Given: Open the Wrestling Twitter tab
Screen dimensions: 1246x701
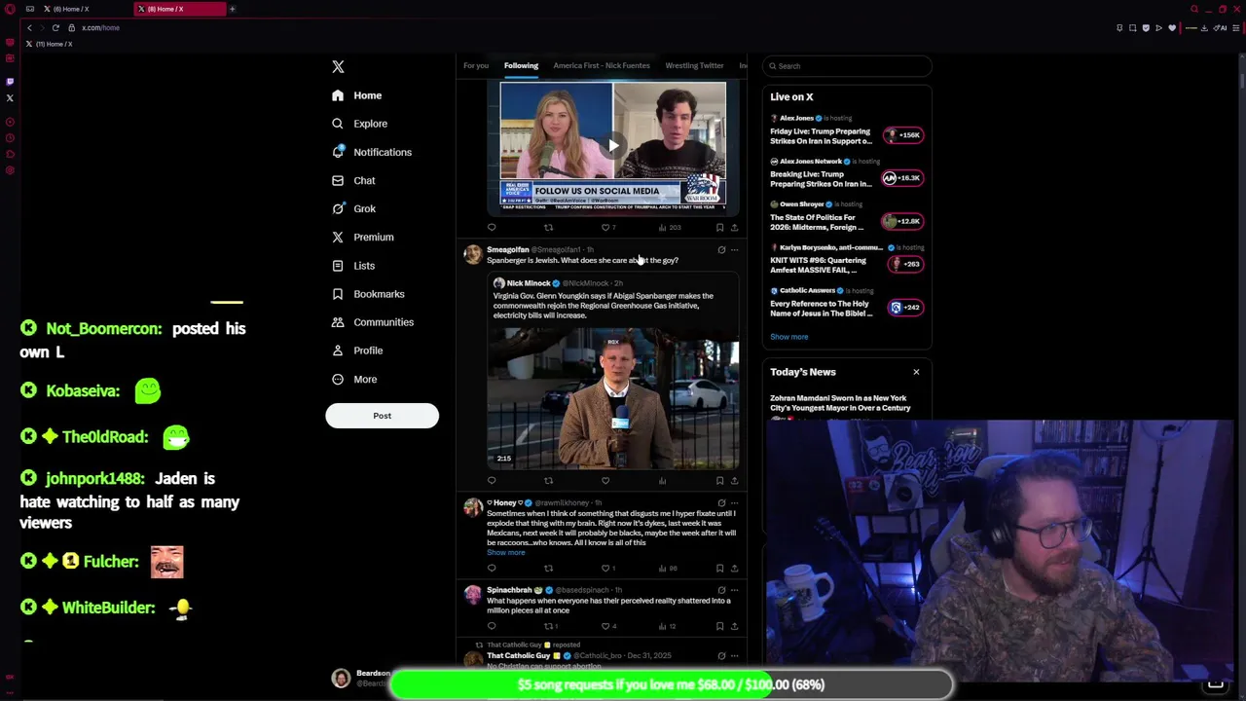Looking at the screenshot, I should point(694,65).
